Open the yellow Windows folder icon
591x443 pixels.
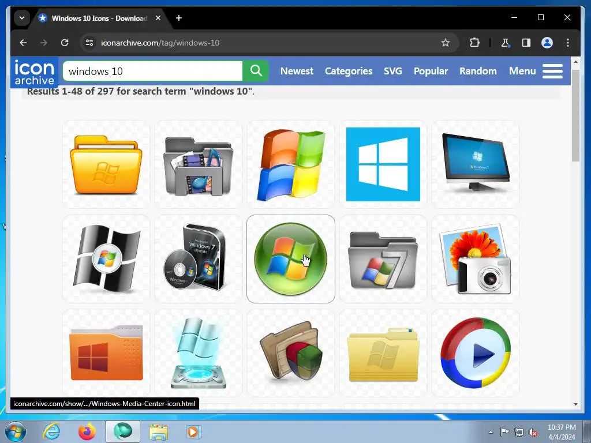106,164
